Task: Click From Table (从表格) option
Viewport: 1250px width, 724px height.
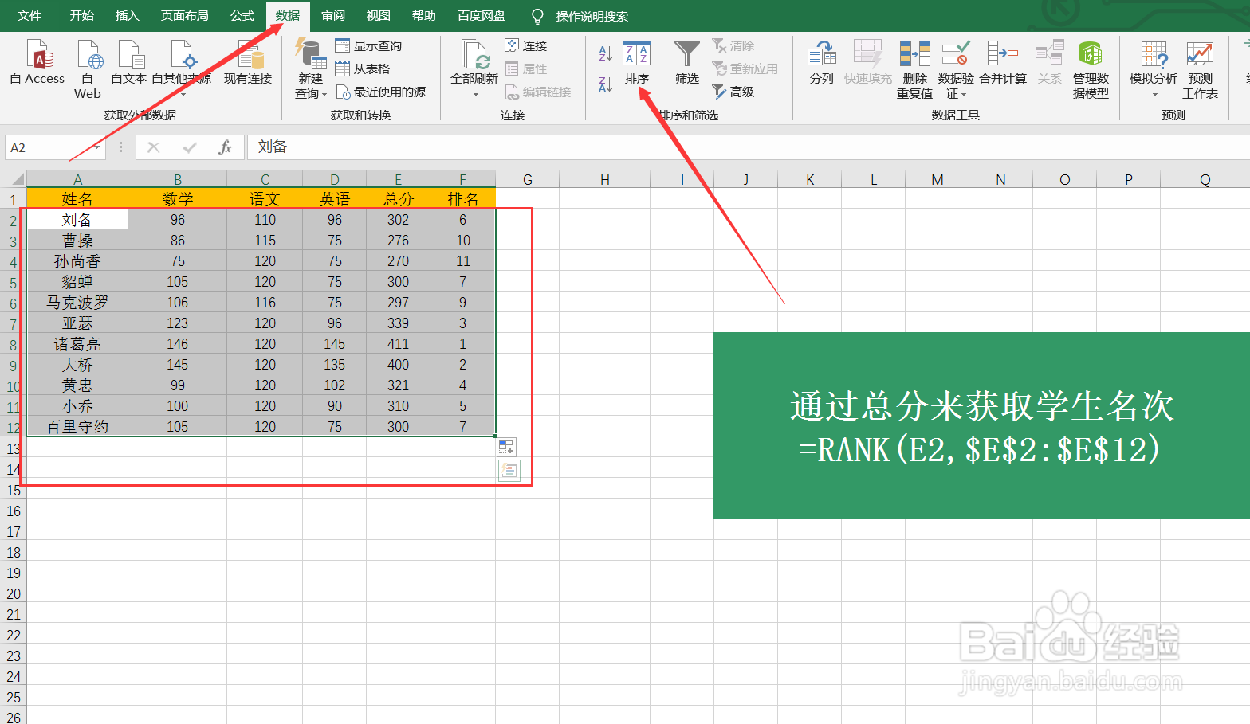Action: [x=363, y=69]
